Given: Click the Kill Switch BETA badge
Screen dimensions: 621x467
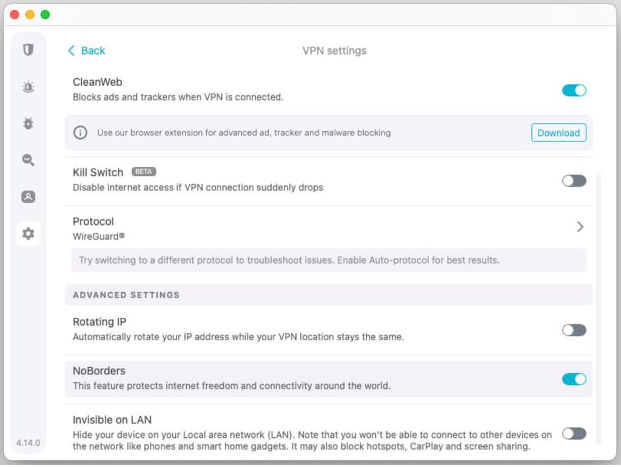Looking at the screenshot, I should tap(143, 172).
